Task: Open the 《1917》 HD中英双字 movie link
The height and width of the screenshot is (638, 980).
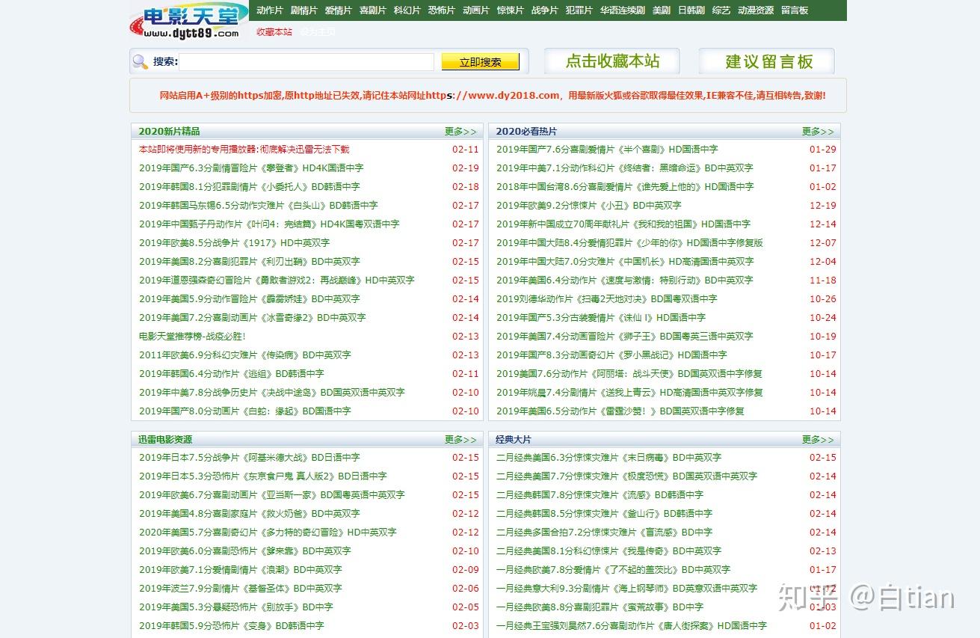Action: click(x=234, y=242)
